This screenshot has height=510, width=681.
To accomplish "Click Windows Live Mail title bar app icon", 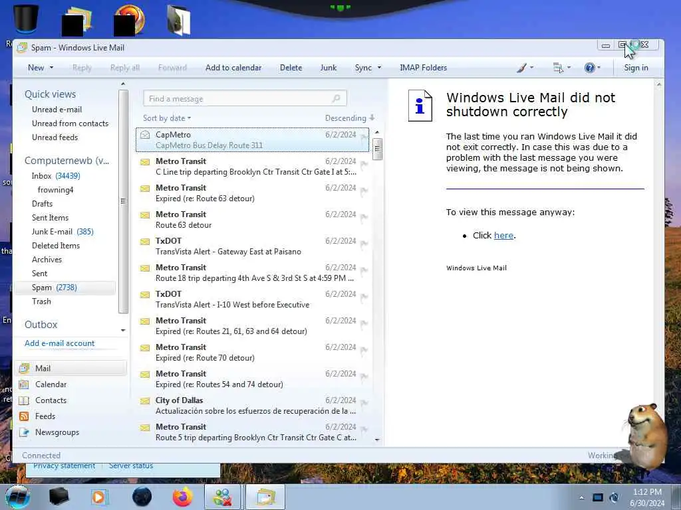I will pyautogui.click(x=22, y=48).
